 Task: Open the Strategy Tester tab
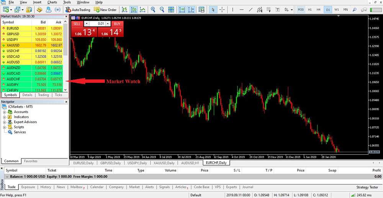coord(367,187)
